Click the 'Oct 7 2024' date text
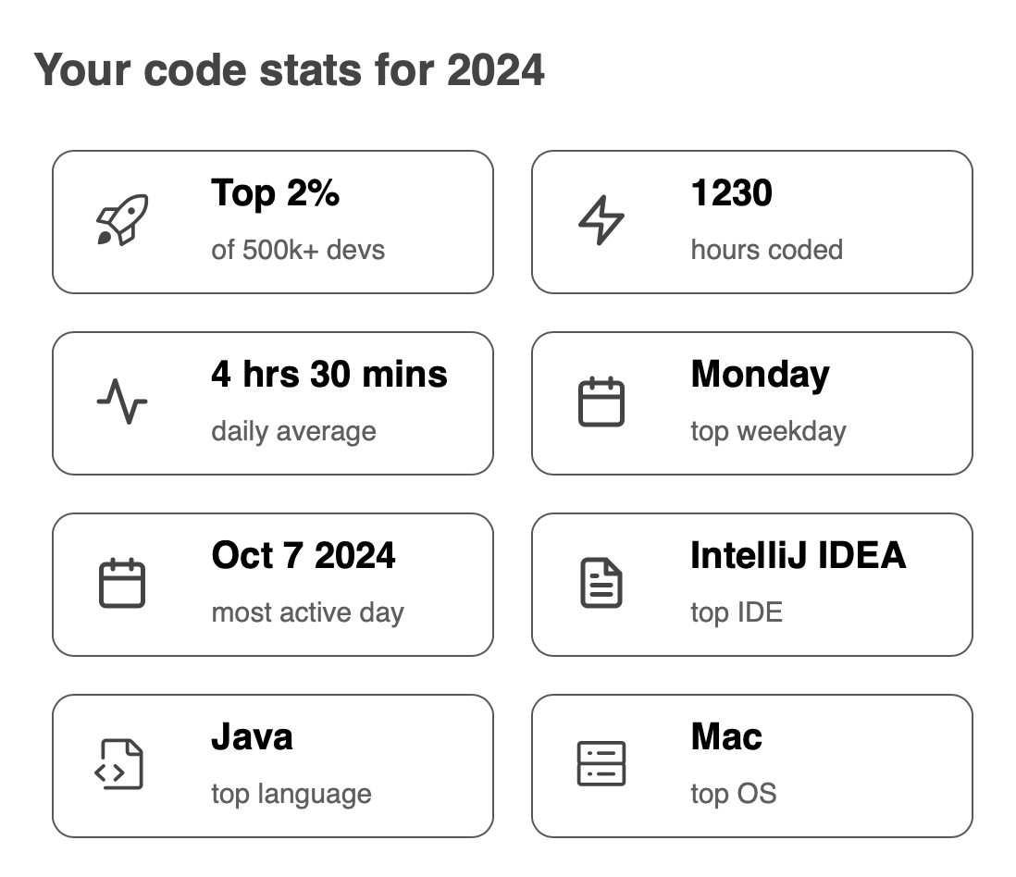This screenshot has width=1016, height=877. click(x=304, y=556)
